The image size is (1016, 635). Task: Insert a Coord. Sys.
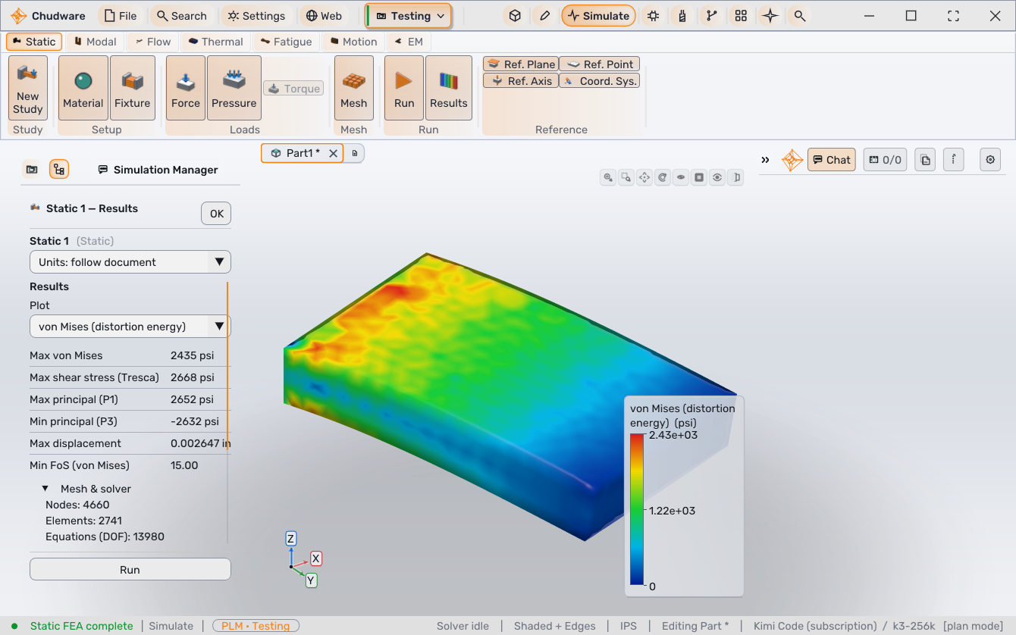coord(600,81)
